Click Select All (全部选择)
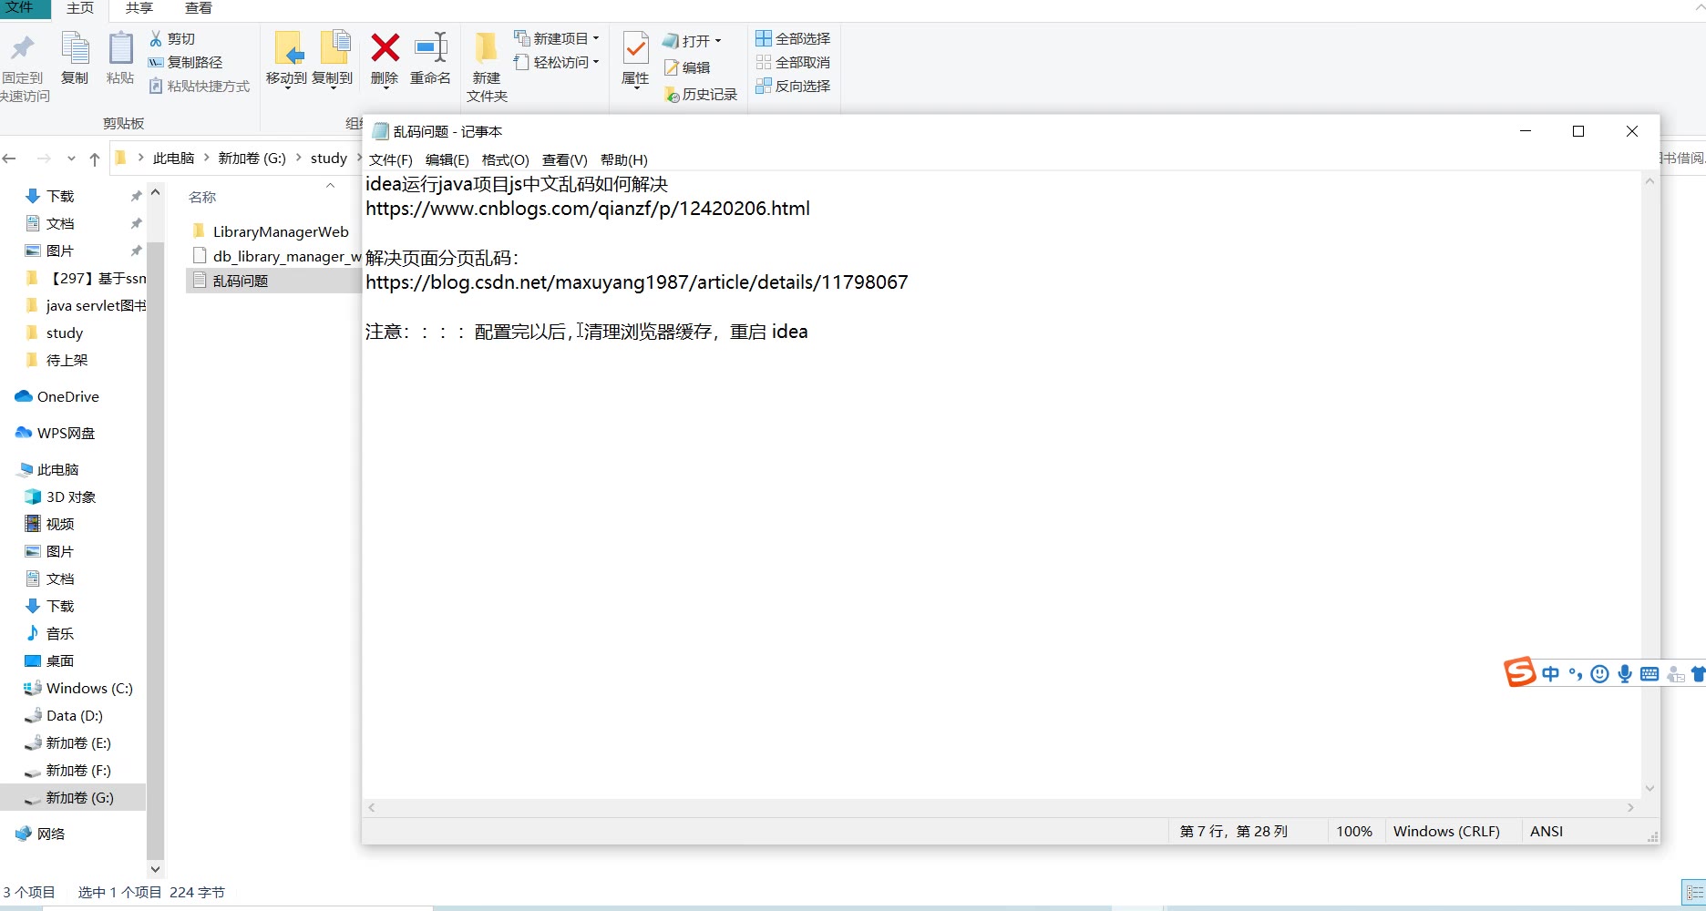 coord(793,38)
